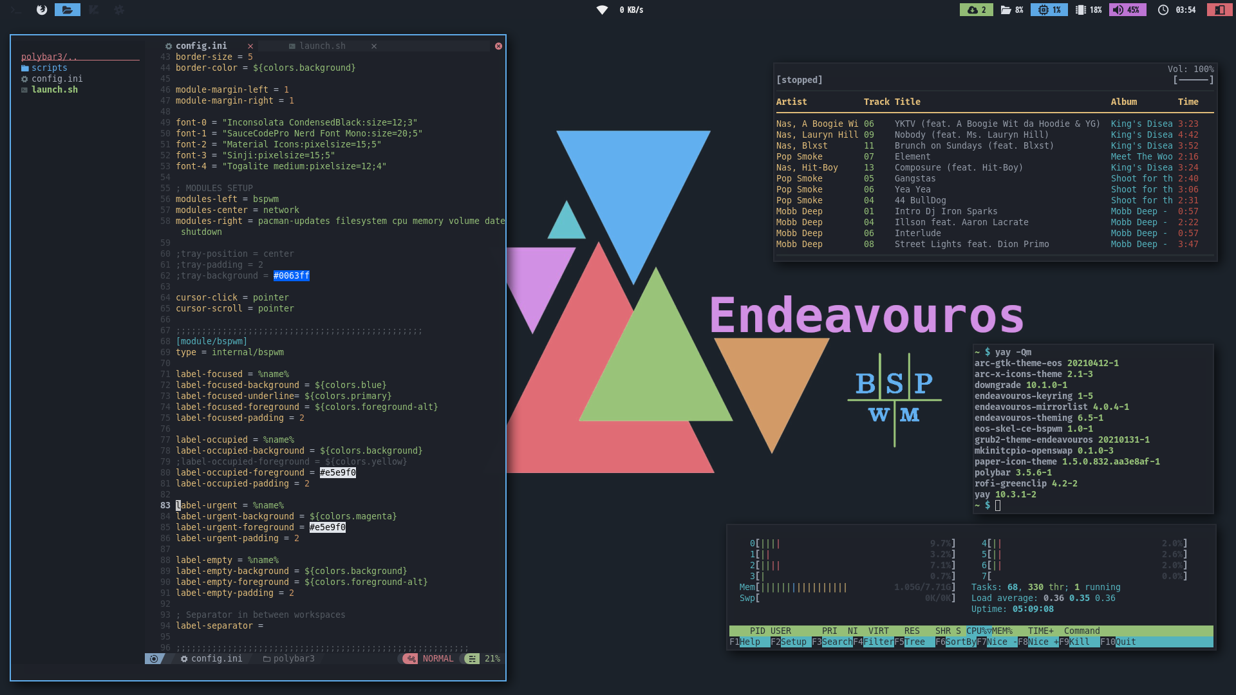Click the Artist column header in music player
Screen dimensions: 1236x695
791,102
